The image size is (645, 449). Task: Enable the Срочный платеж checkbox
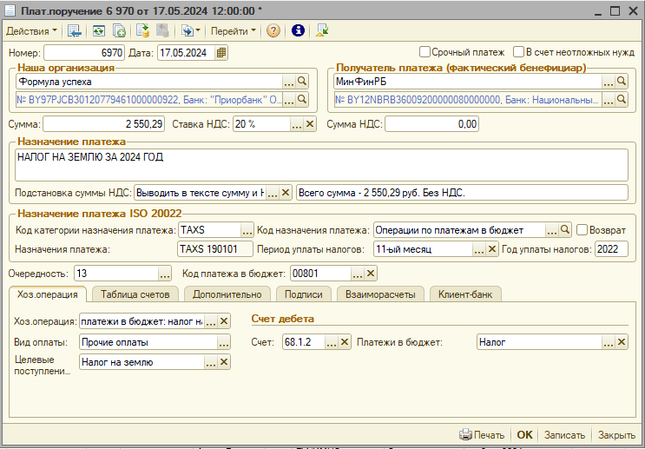(x=425, y=52)
